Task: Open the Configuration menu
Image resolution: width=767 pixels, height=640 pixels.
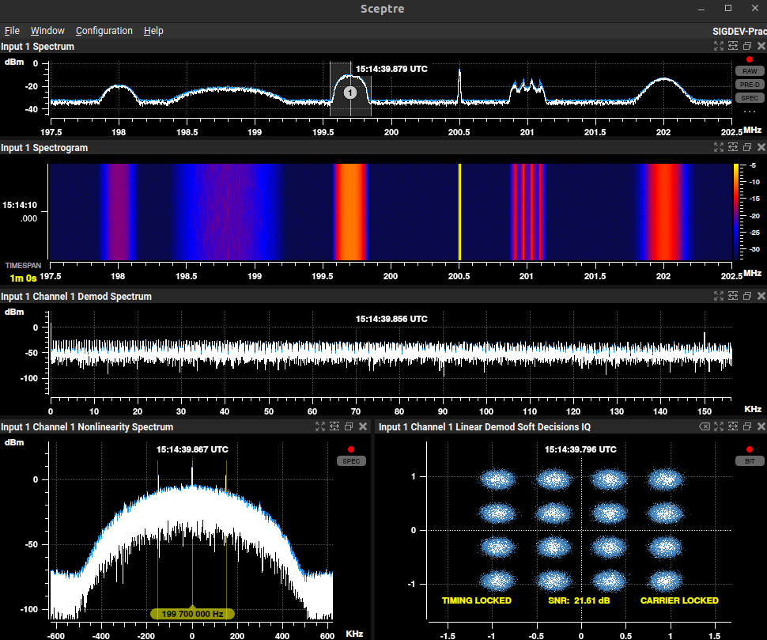Action: point(104,31)
